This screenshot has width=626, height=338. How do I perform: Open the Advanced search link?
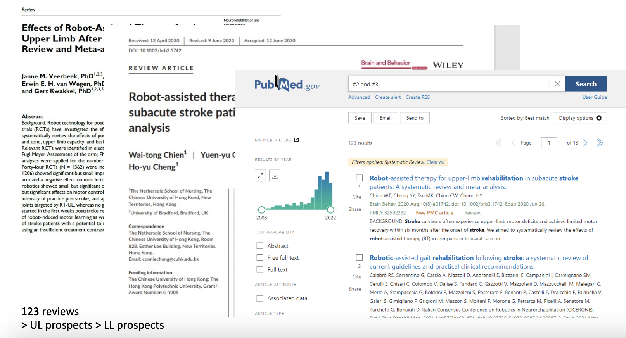click(x=359, y=97)
